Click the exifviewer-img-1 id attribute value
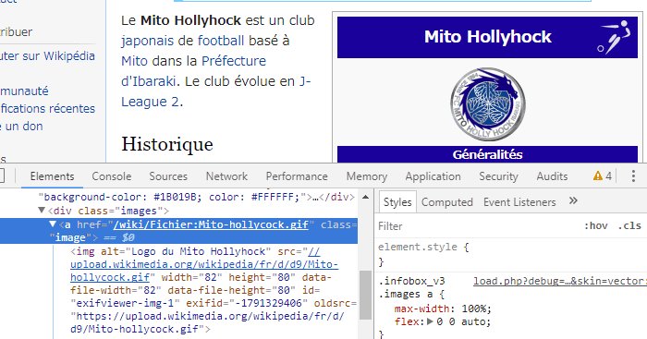 125,303
